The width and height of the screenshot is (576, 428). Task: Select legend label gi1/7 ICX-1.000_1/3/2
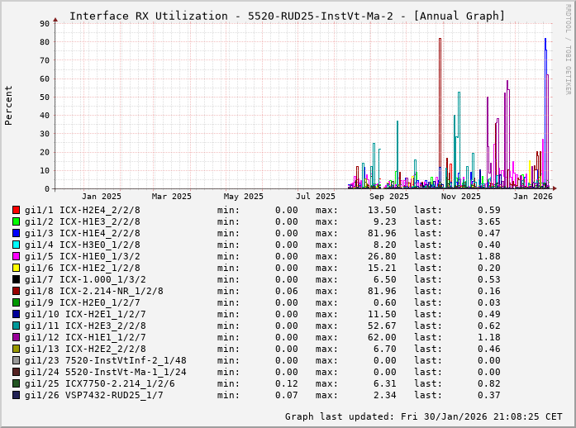tap(85, 279)
